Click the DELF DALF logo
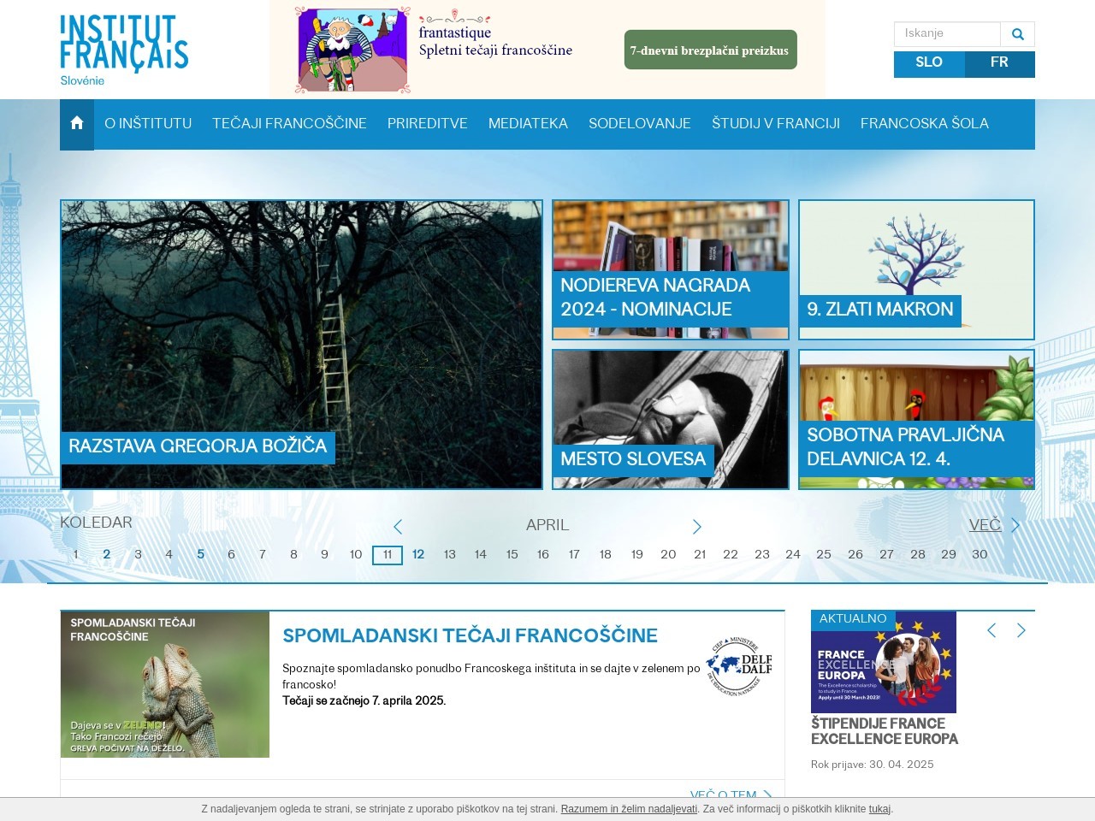This screenshot has width=1095, height=821. tap(739, 665)
